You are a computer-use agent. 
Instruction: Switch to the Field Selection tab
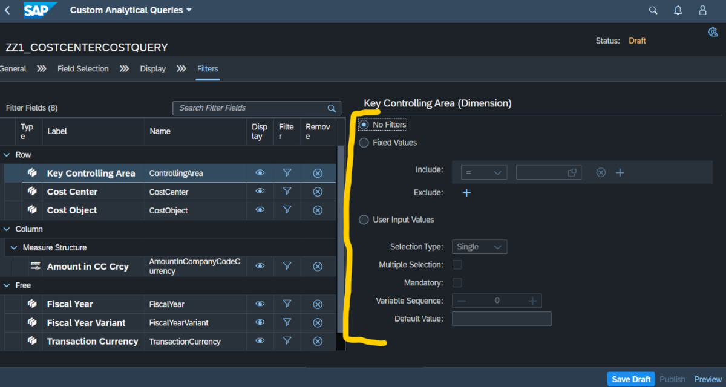[83, 68]
